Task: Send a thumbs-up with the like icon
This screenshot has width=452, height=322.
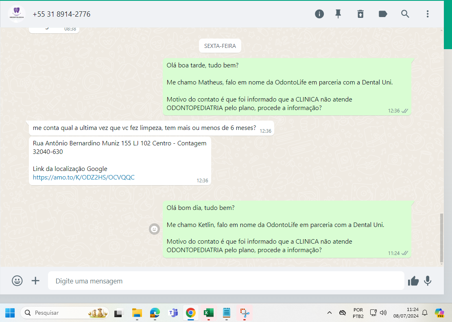Action: [413, 281]
